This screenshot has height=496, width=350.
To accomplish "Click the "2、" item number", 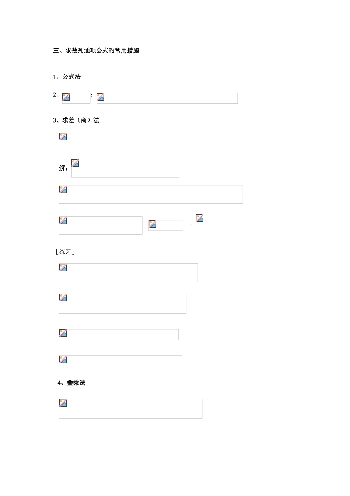I will click(56, 95).
